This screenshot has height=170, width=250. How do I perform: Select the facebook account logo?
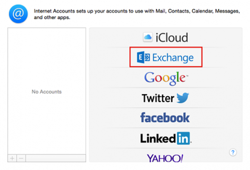(x=165, y=117)
